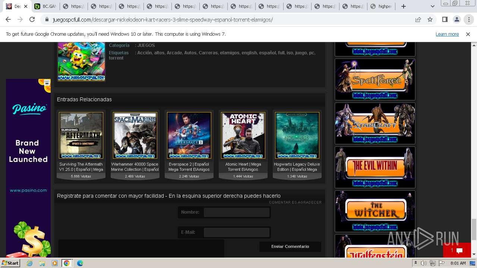Open the Hogwarts Legacy cover thumbnail
Viewport: 477px width, 268px height.
(x=297, y=135)
